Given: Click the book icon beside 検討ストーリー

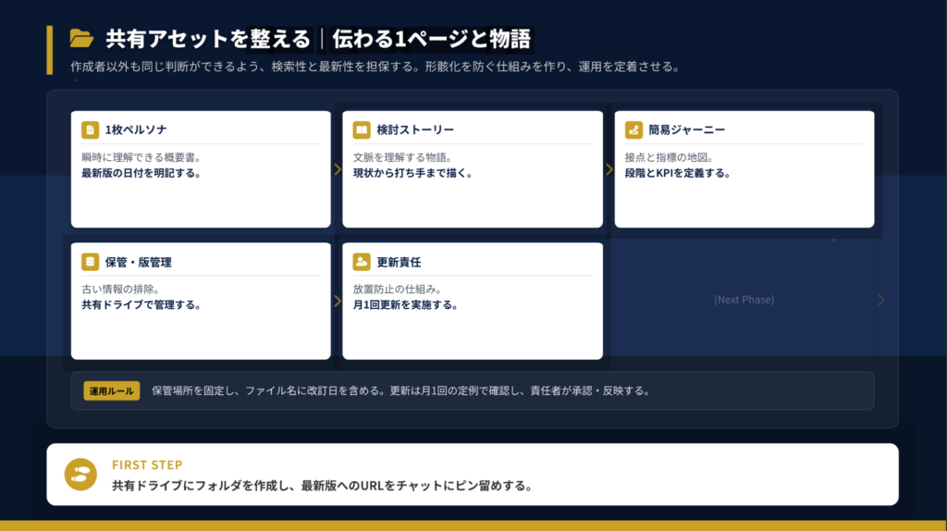Looking at the screenshot, I should coord(362,130).
